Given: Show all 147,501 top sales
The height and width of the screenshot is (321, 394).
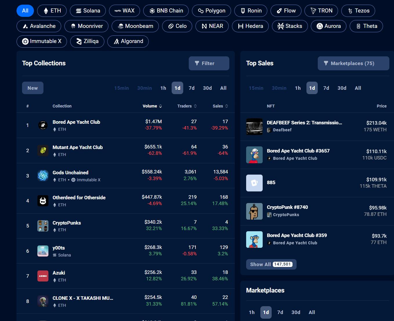Looking at the screenshot, I should click(271, 264).
